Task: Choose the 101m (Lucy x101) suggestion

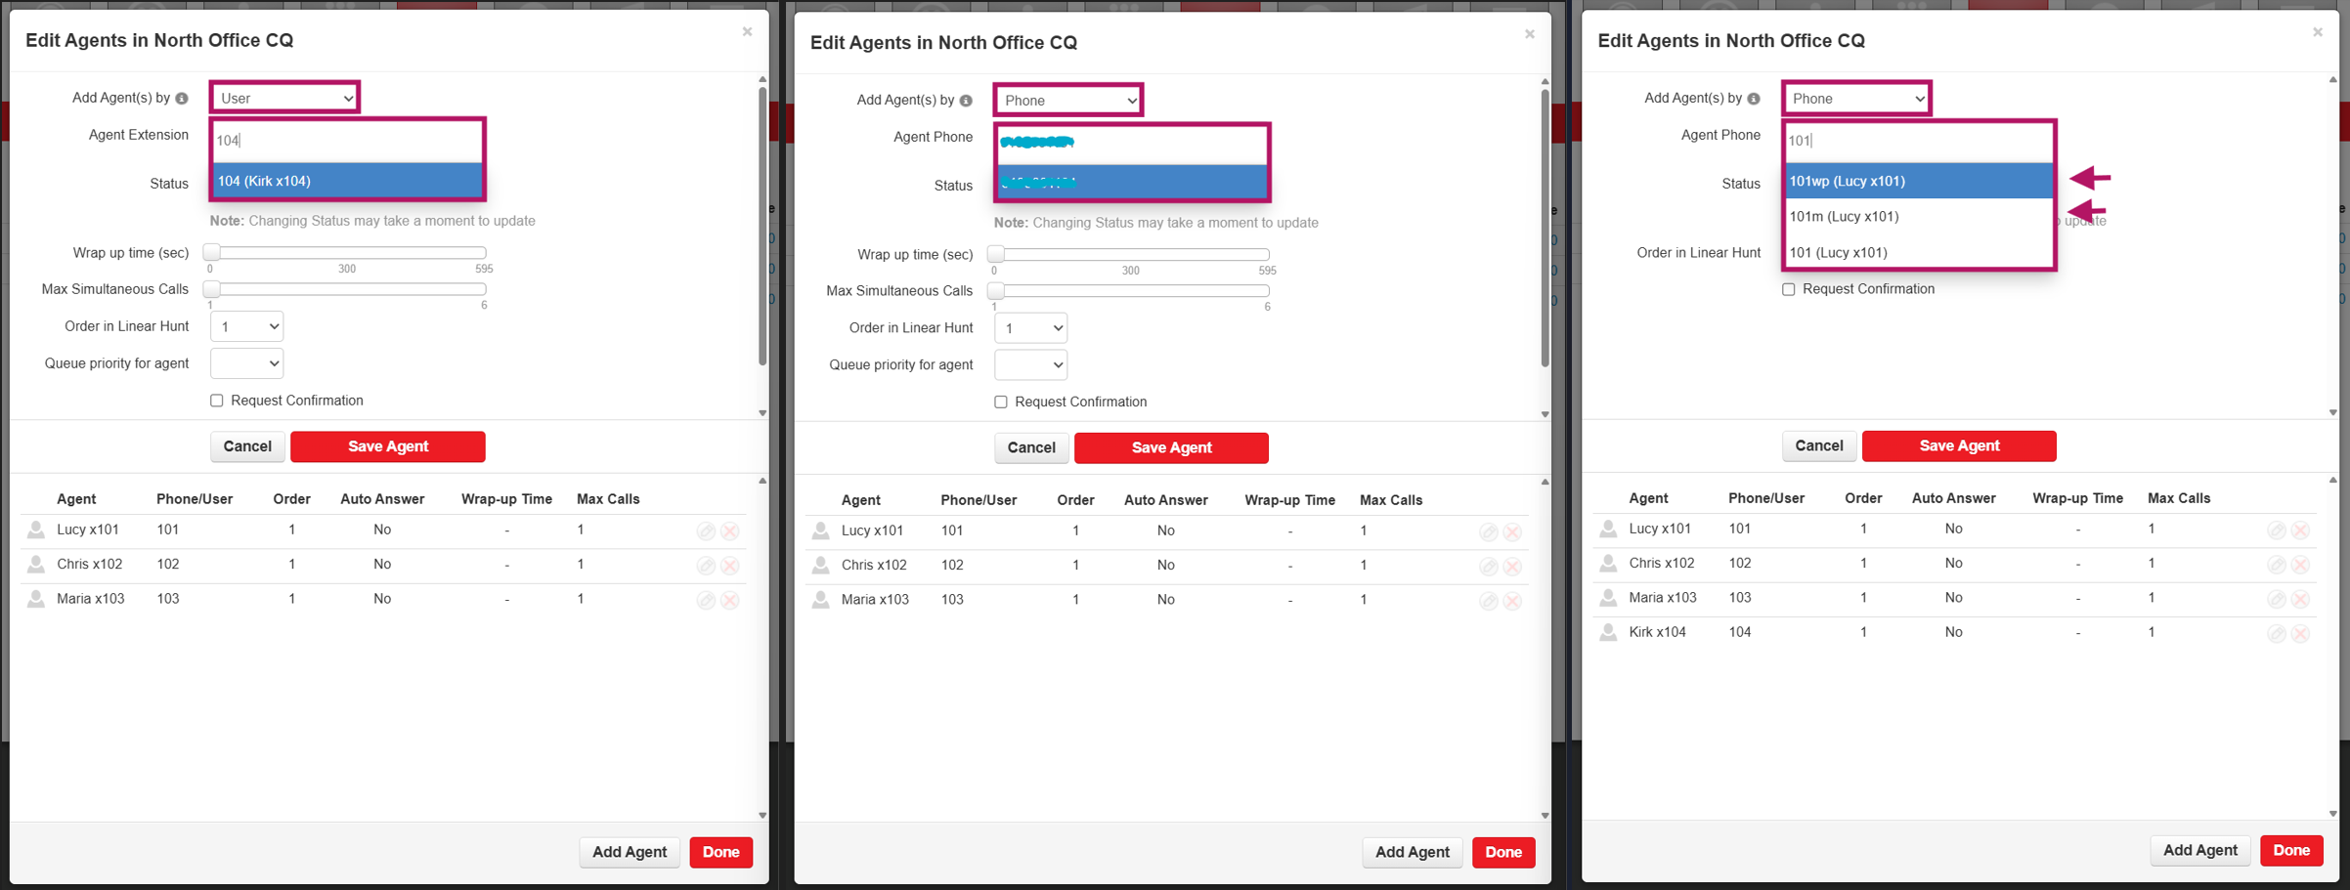Action: click(x=1918, y=217)
